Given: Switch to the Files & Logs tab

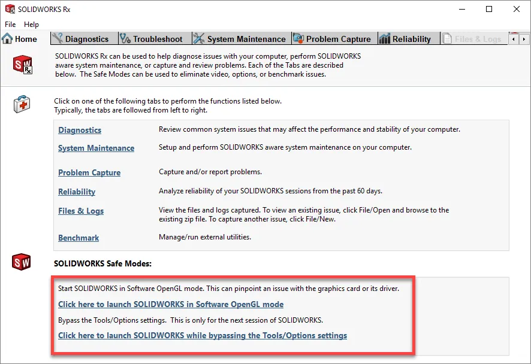Looking at the screenshot, I should pyautogui.click(x=477, y=39).
